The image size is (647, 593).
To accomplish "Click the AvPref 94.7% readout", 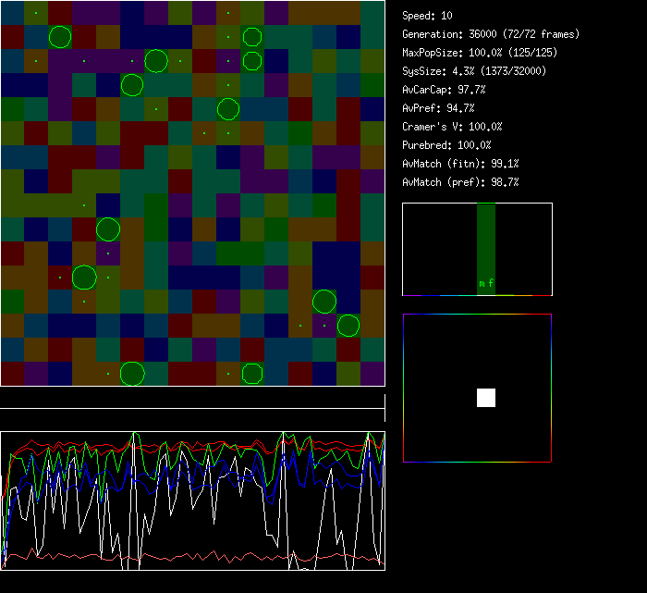I will click(x=438, y=108).
